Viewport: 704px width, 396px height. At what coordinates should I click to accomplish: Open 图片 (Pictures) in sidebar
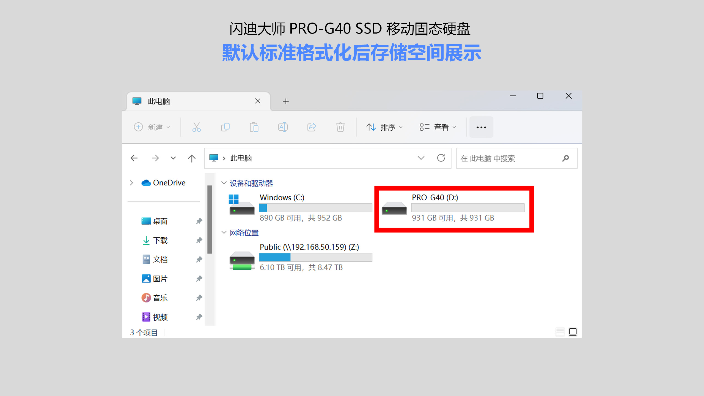pos(154,279)
